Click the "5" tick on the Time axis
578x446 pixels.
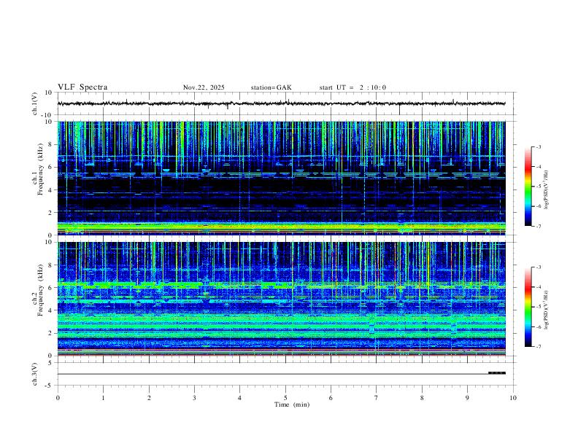coord(285,398)
